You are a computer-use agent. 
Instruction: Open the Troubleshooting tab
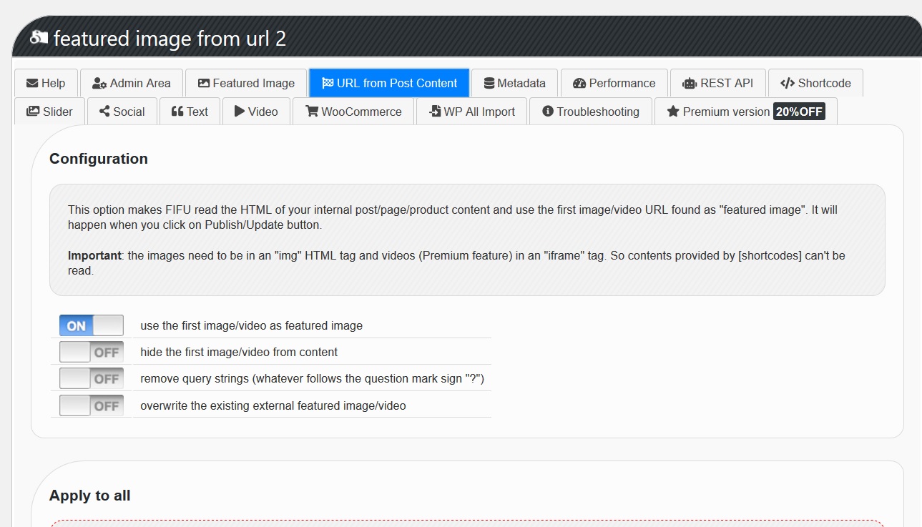(591, 112)
